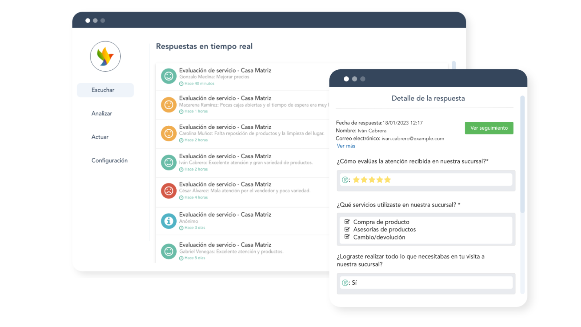Image resolution: width=581 pixels, height=327 pixels.
Task: Open the Escuchar menu section
Action: (x=103, y=90)
